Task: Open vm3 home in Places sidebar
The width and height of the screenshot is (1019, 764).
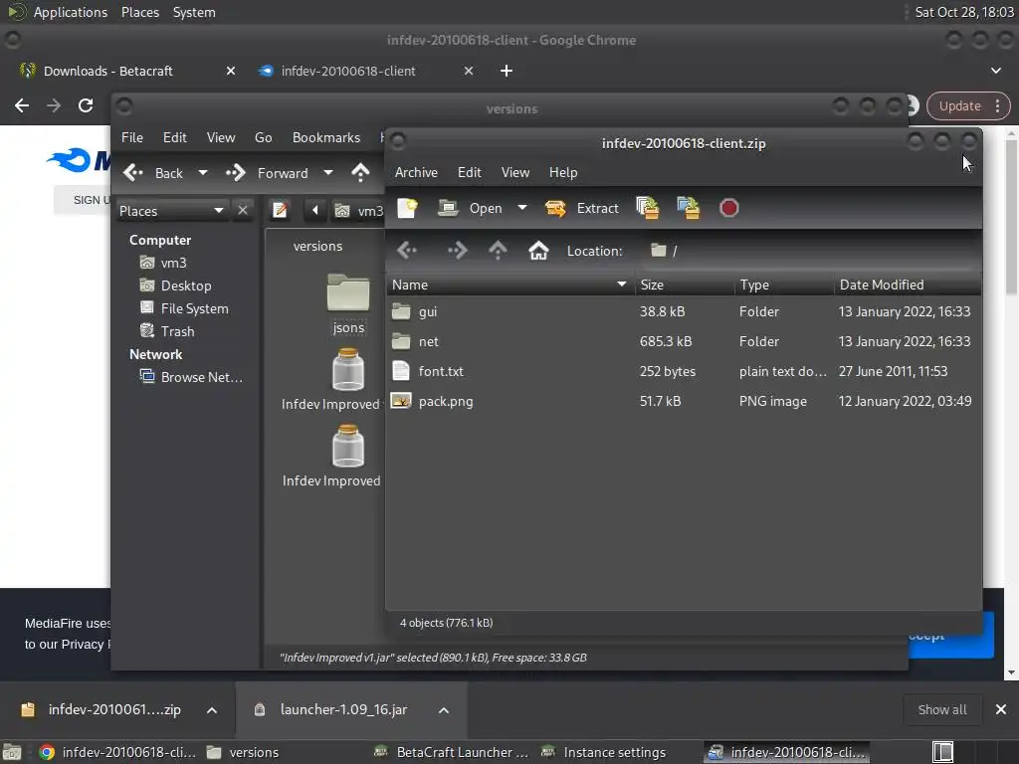Action: click(x=173, y=263)
